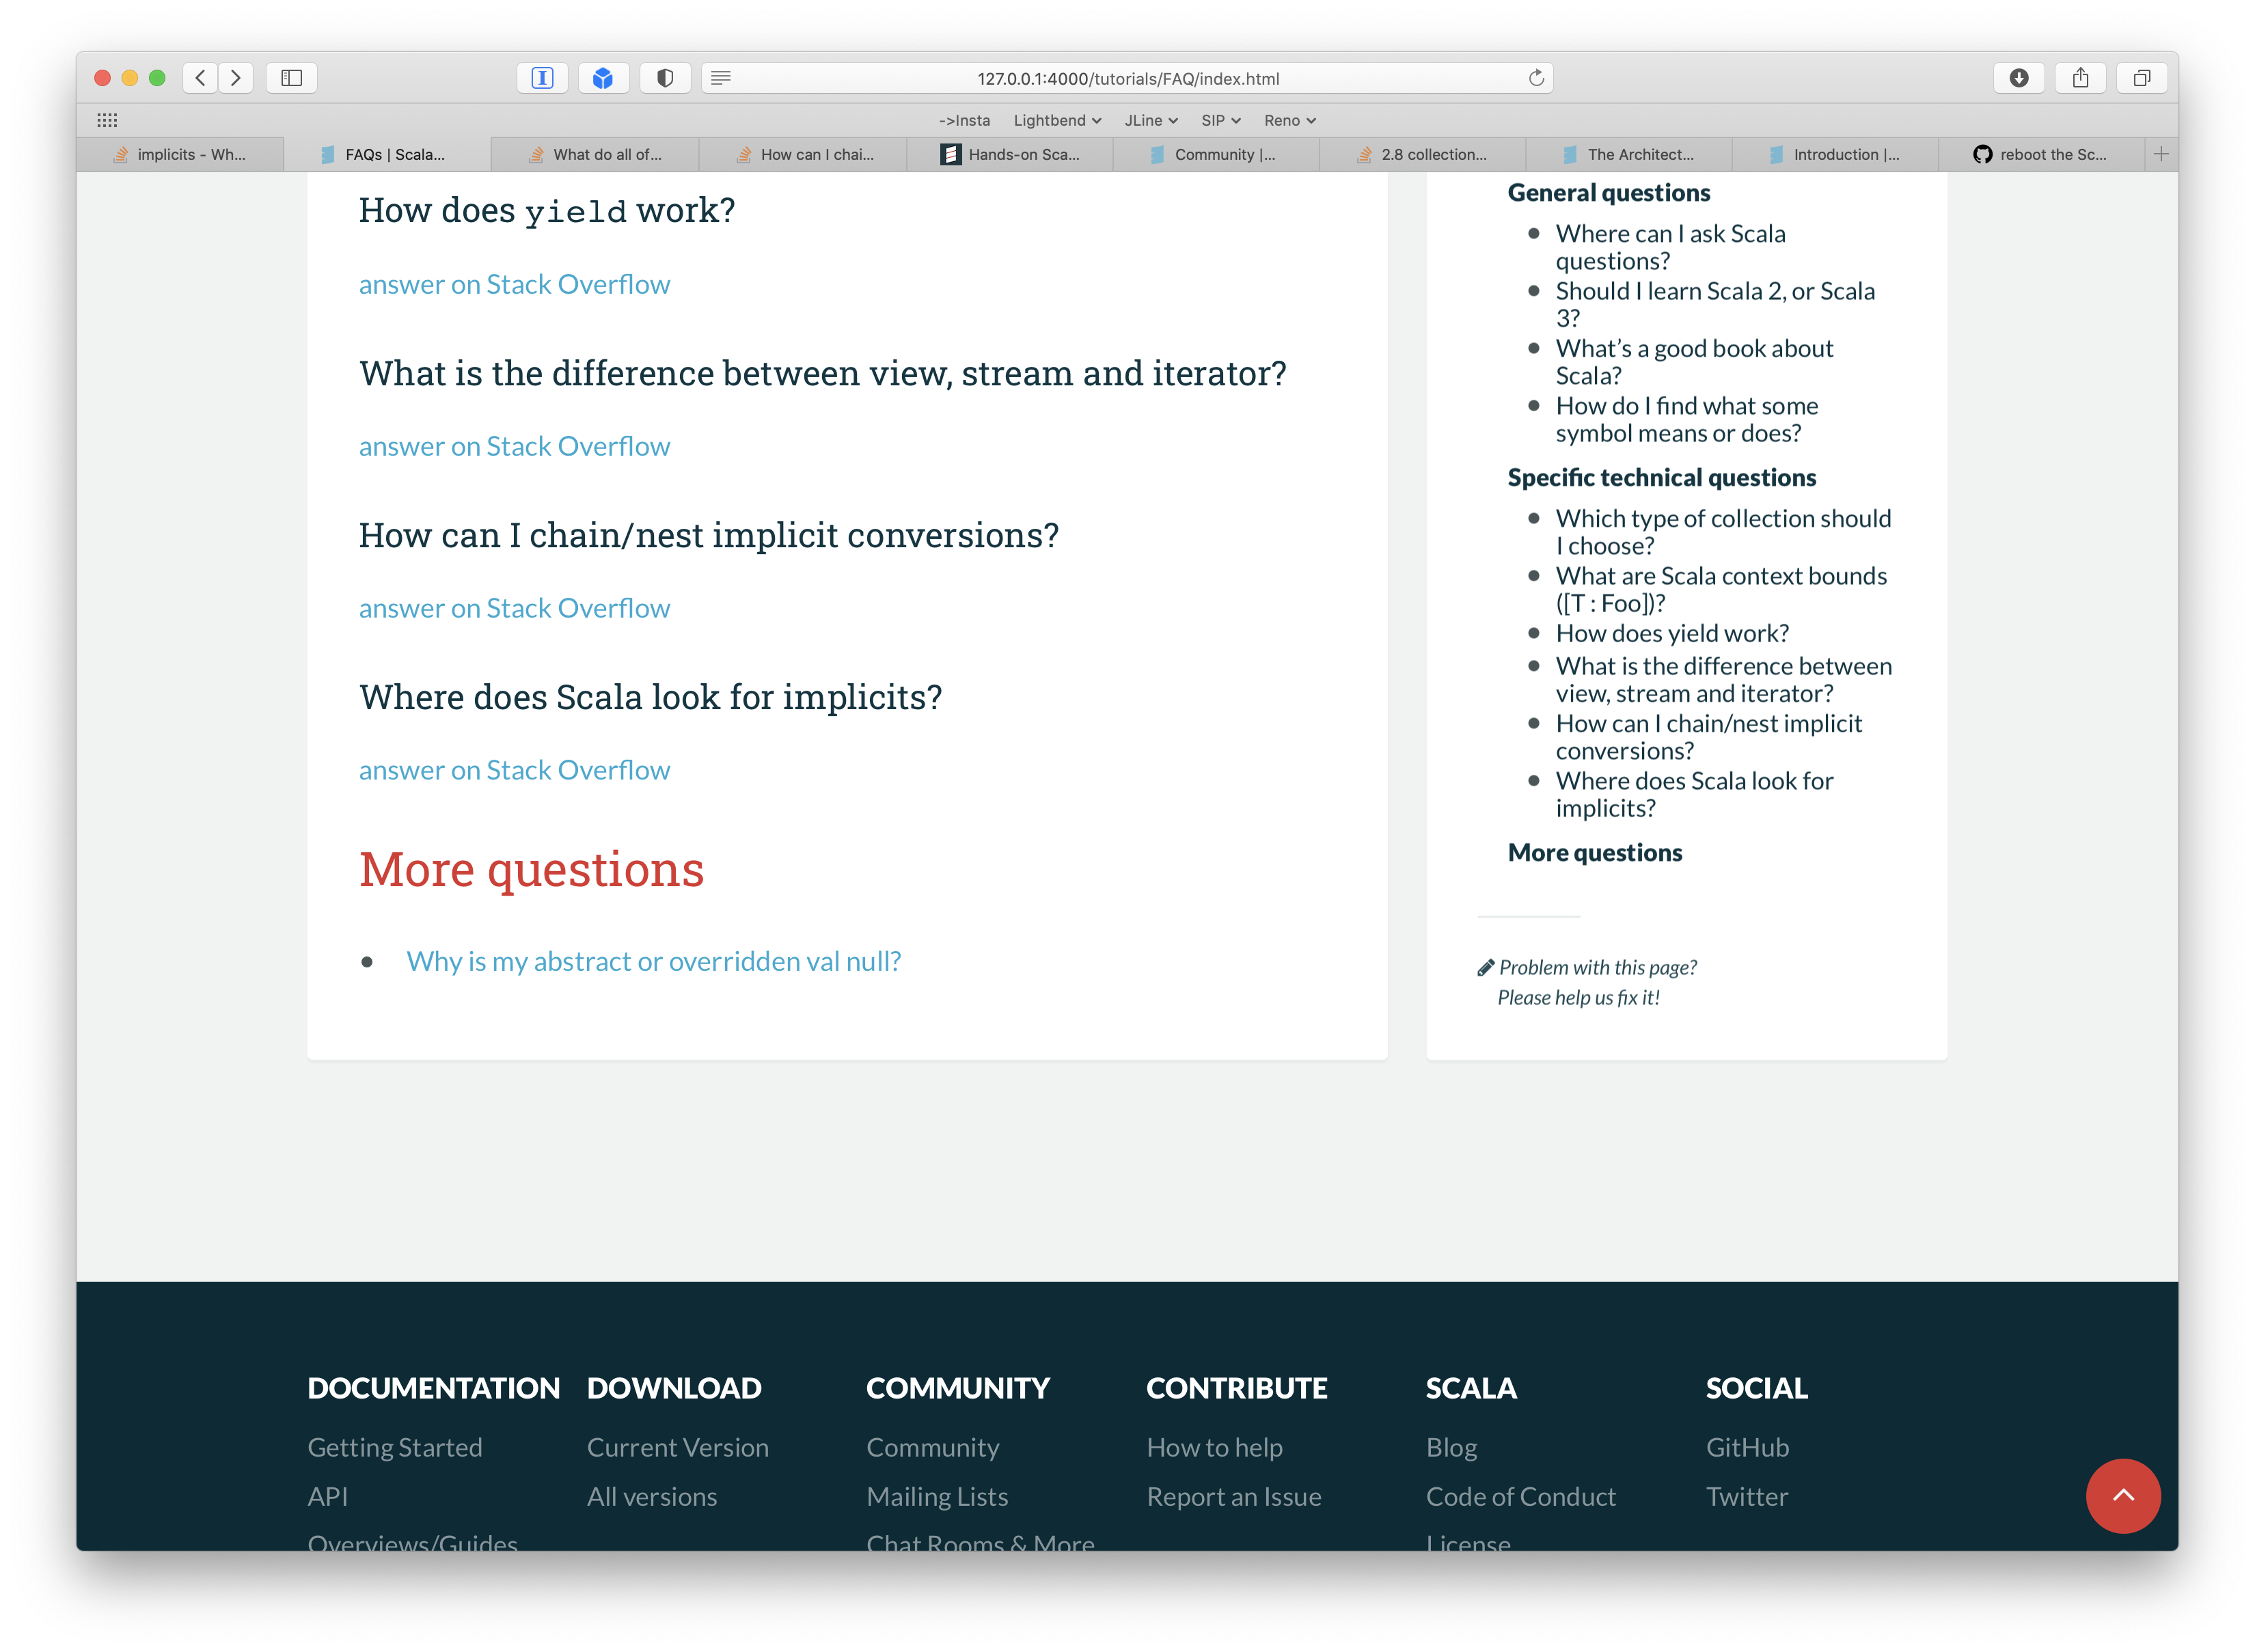Click the Instapaper extension icon in toolbar

tap(542, 78)
